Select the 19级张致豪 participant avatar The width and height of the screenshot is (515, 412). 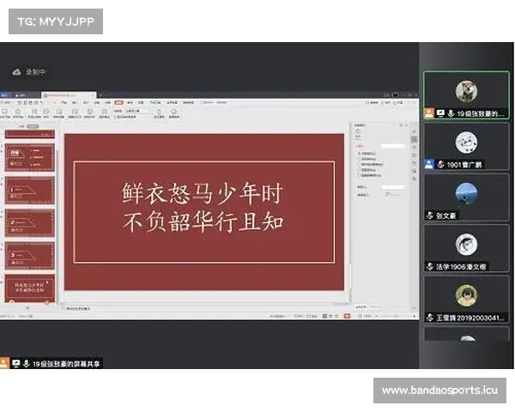click(x=466, y=91)
